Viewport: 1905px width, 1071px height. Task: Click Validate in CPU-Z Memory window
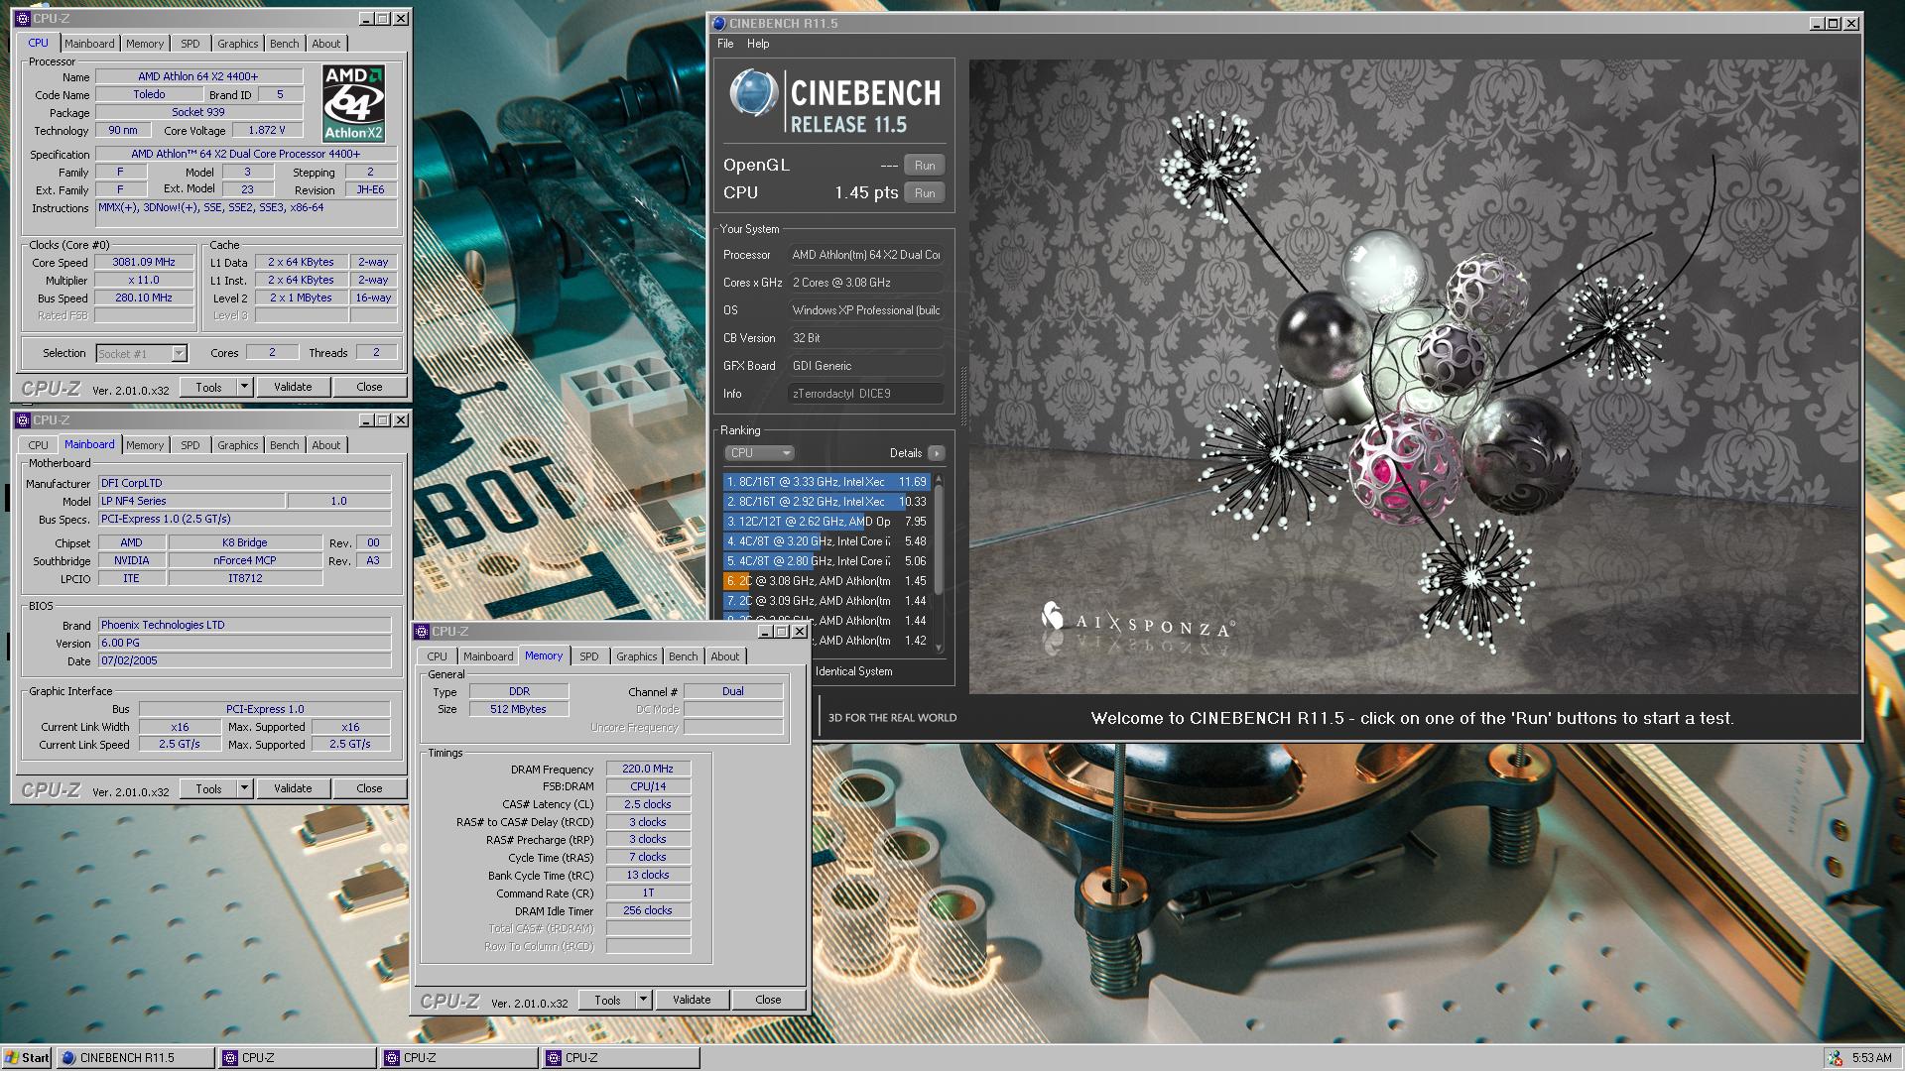(692, 1000)
